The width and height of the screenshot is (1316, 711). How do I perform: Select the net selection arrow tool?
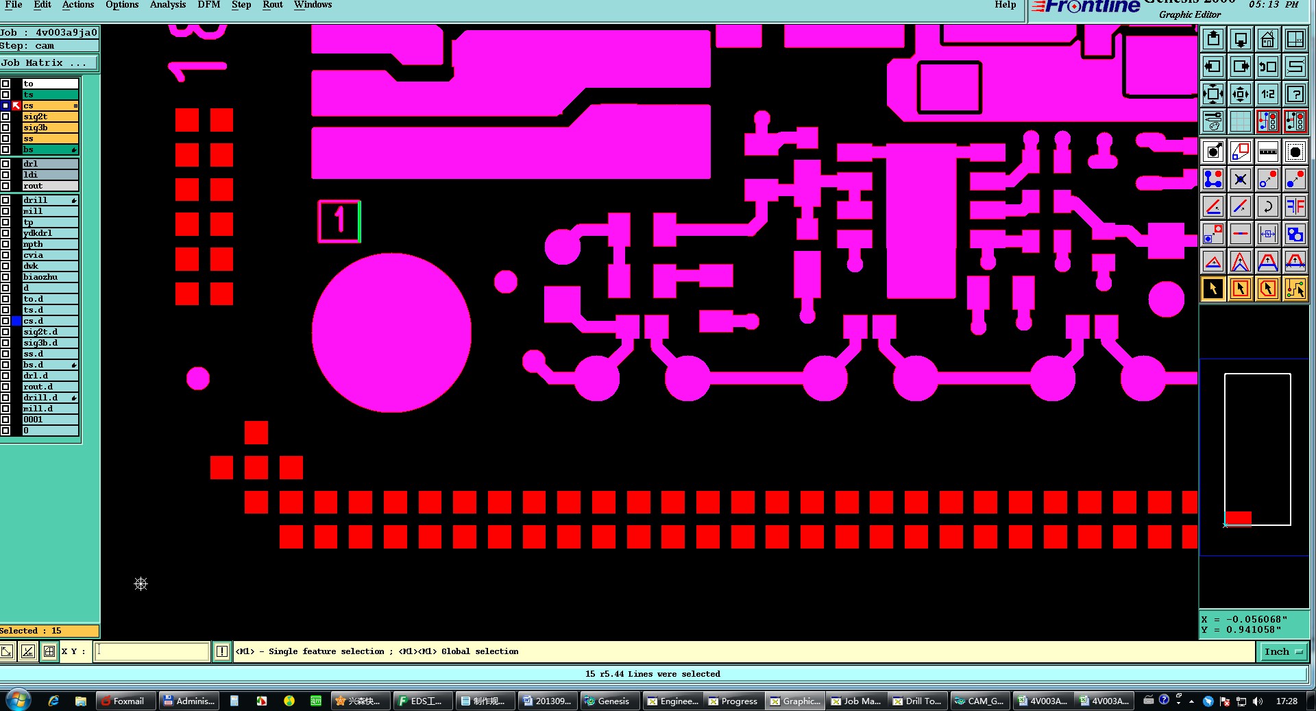1295,289
